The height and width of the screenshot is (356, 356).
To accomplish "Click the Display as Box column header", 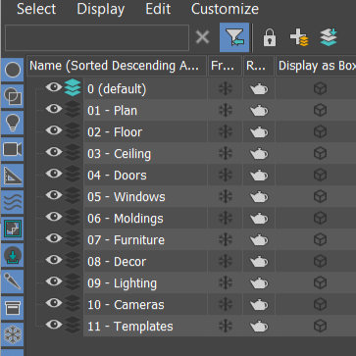I will [x=316, y=66].
